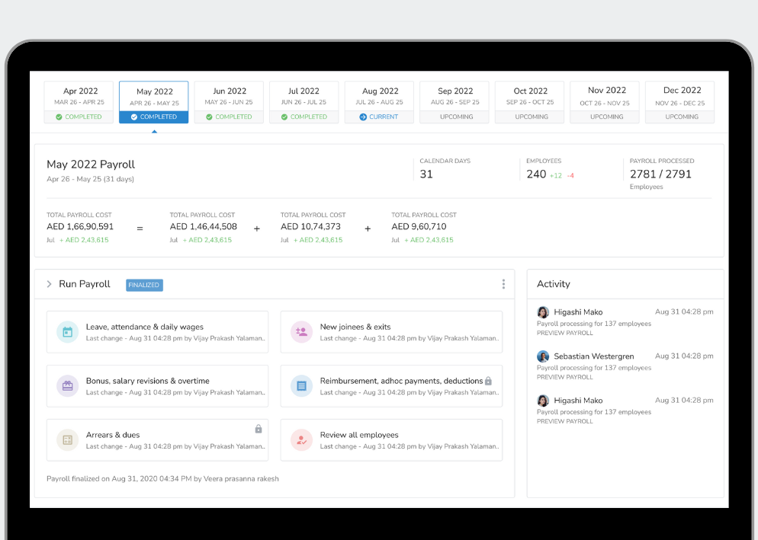Image resolution: width=758 pixels, height=540 pixels.
Task: Open the Run Payroll three-dot menu
Action: click(503, 284)
